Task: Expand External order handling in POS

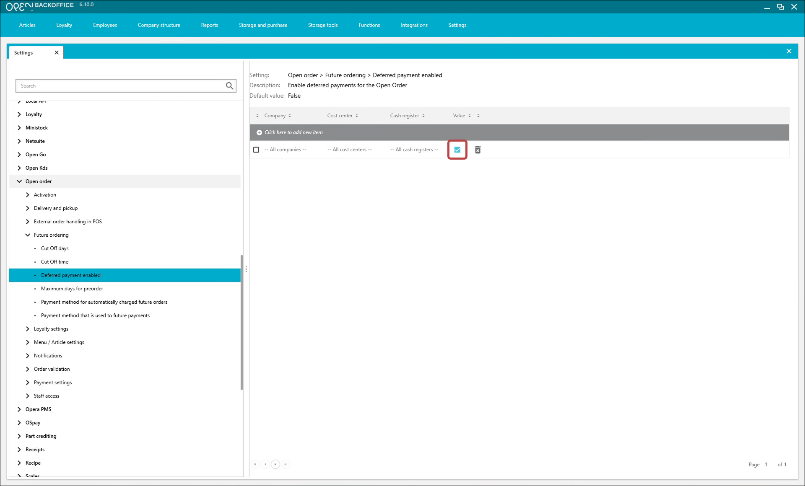Action: [x=28, y=222]
